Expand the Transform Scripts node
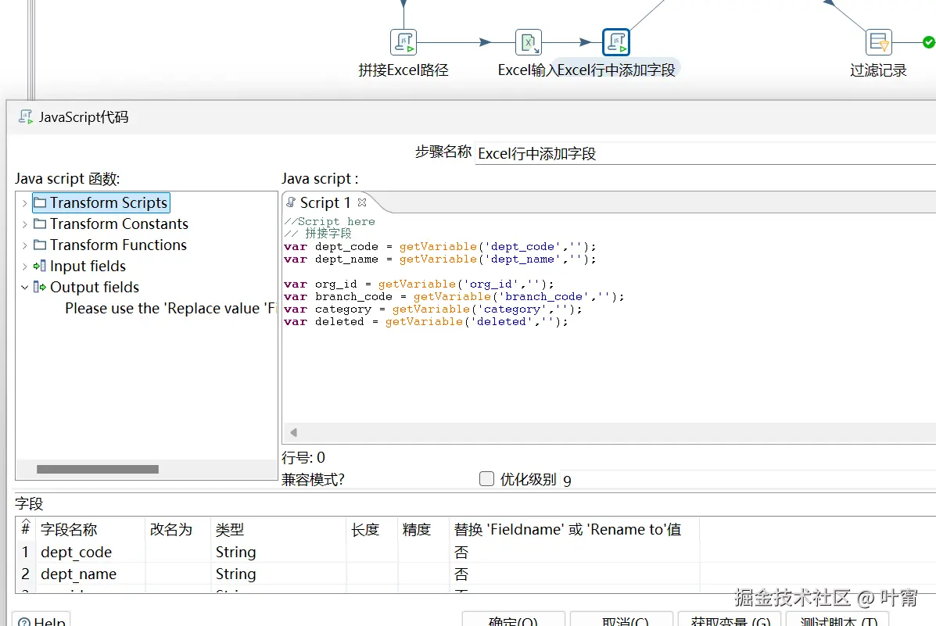The height and width of the screenshot is (626, 936). [x=24, y=203]
